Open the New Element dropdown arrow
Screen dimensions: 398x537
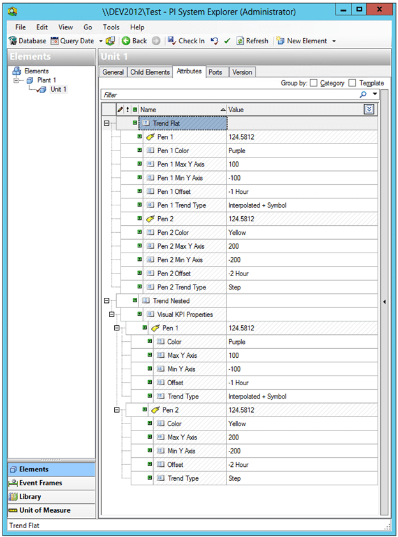pos(334,41)
